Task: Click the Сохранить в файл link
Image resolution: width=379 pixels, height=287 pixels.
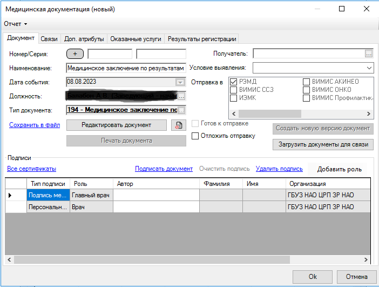Action: tap(35, 125)
